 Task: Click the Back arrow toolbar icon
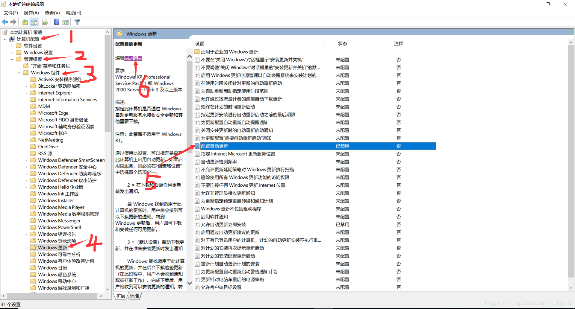(5, 22)
